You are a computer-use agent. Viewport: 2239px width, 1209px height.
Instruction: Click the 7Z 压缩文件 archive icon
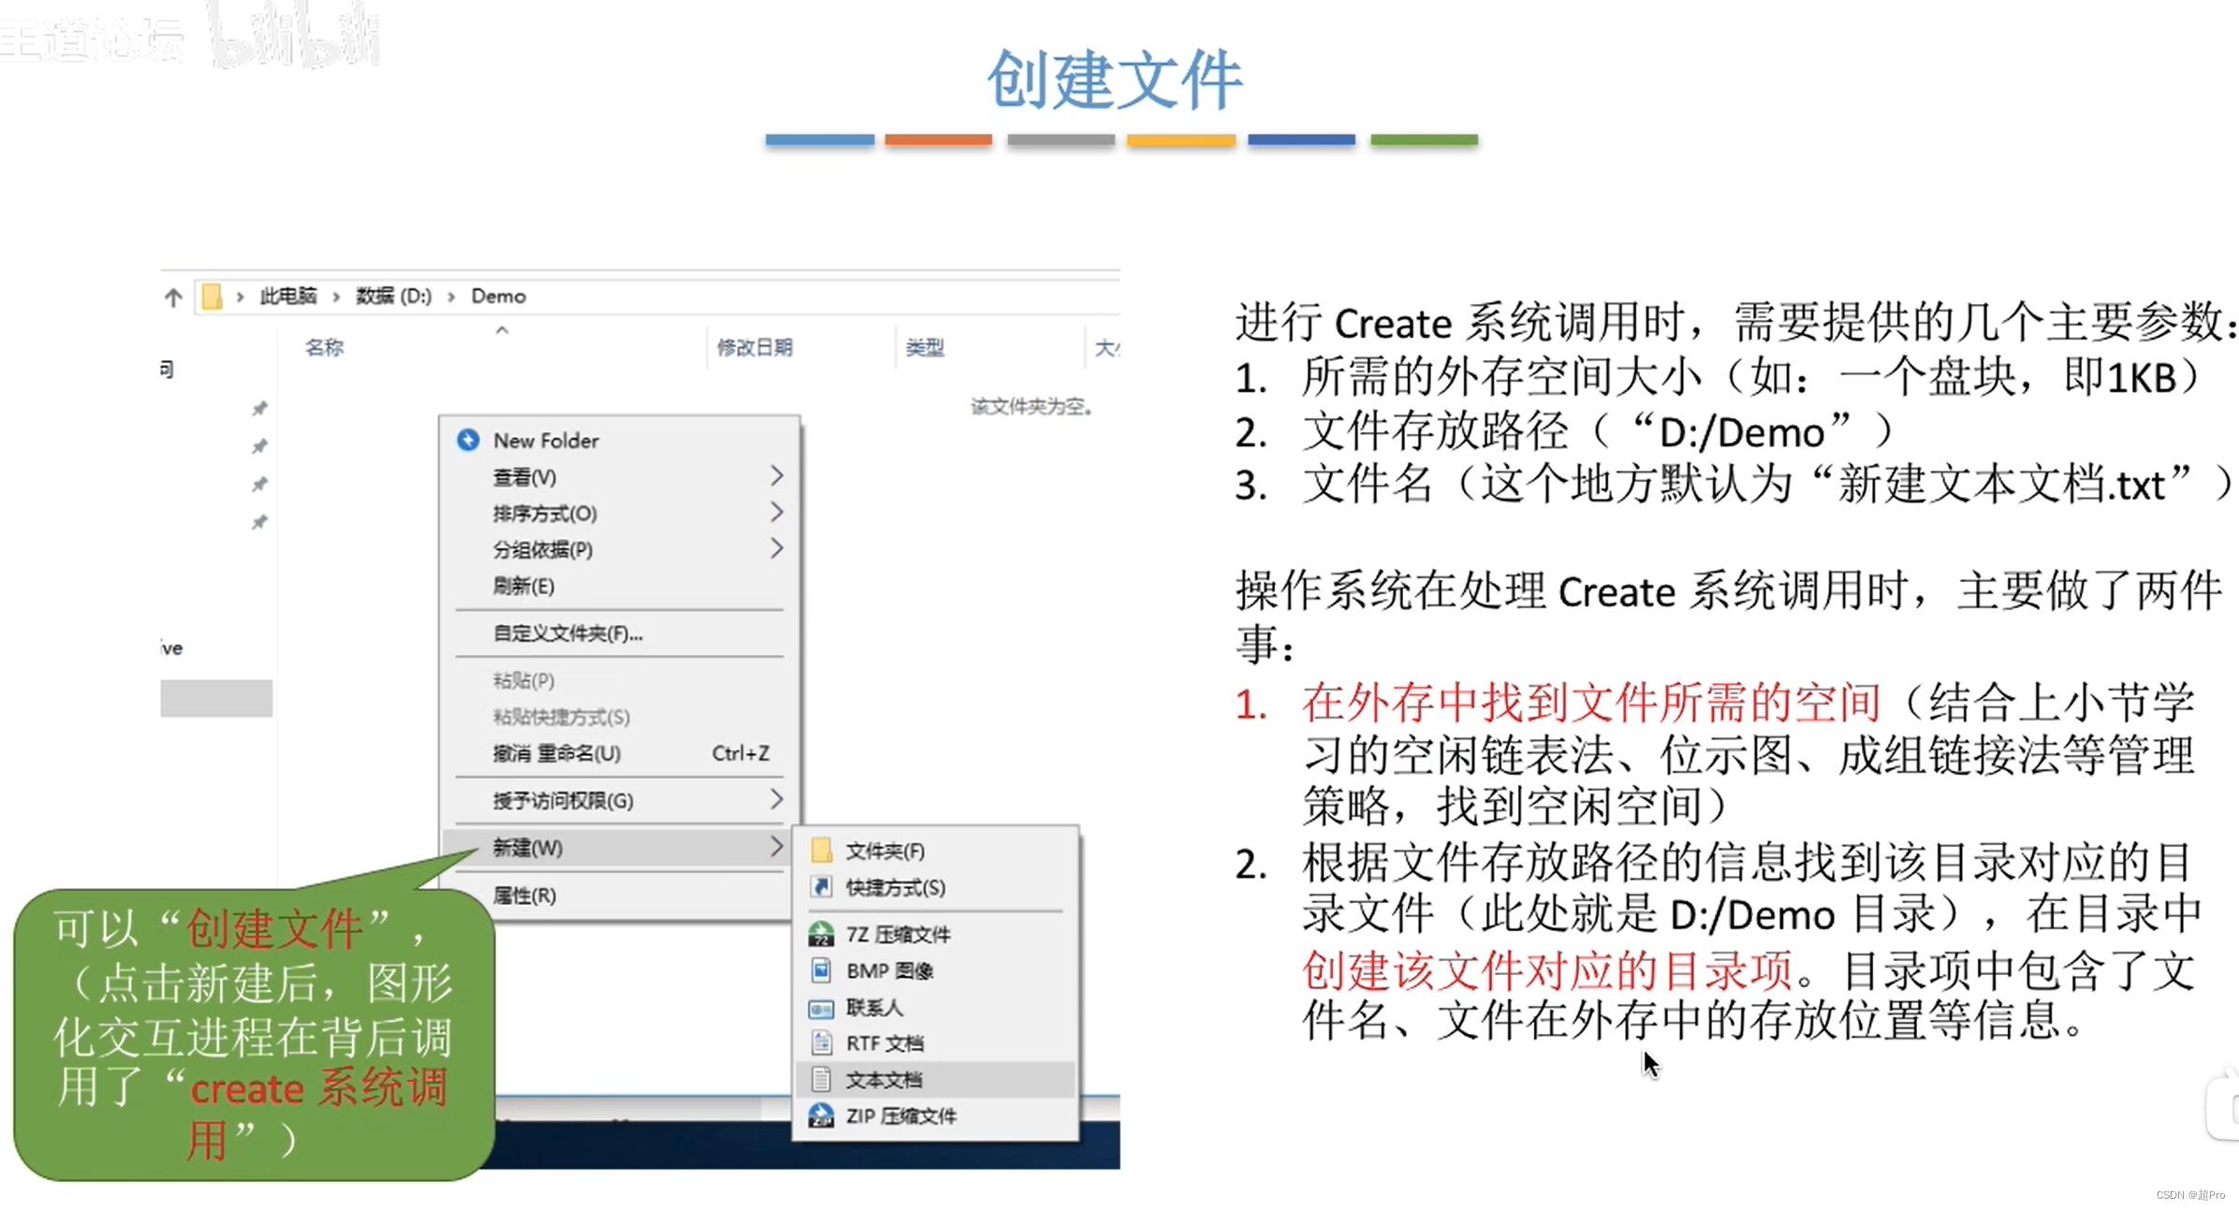[821, 933]
